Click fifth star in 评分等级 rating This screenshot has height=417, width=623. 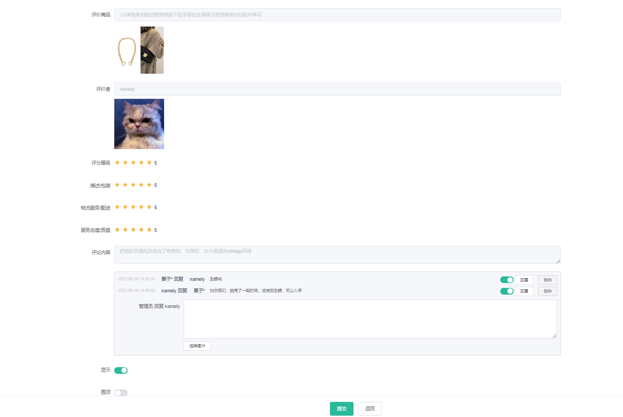(x=149, y=162)
